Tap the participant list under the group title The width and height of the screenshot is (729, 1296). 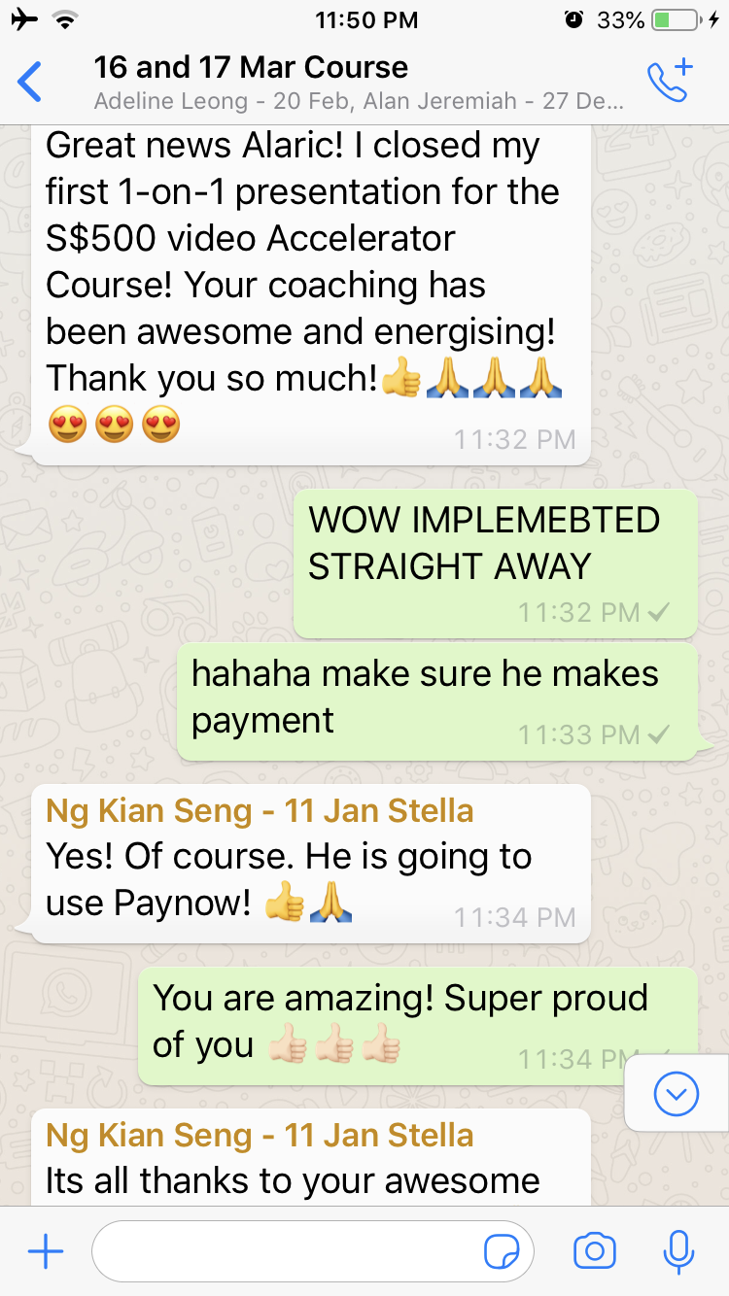[x=359, y=101]
